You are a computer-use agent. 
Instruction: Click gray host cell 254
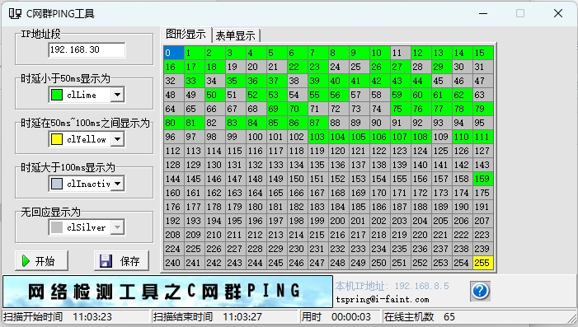click(463, 263)
